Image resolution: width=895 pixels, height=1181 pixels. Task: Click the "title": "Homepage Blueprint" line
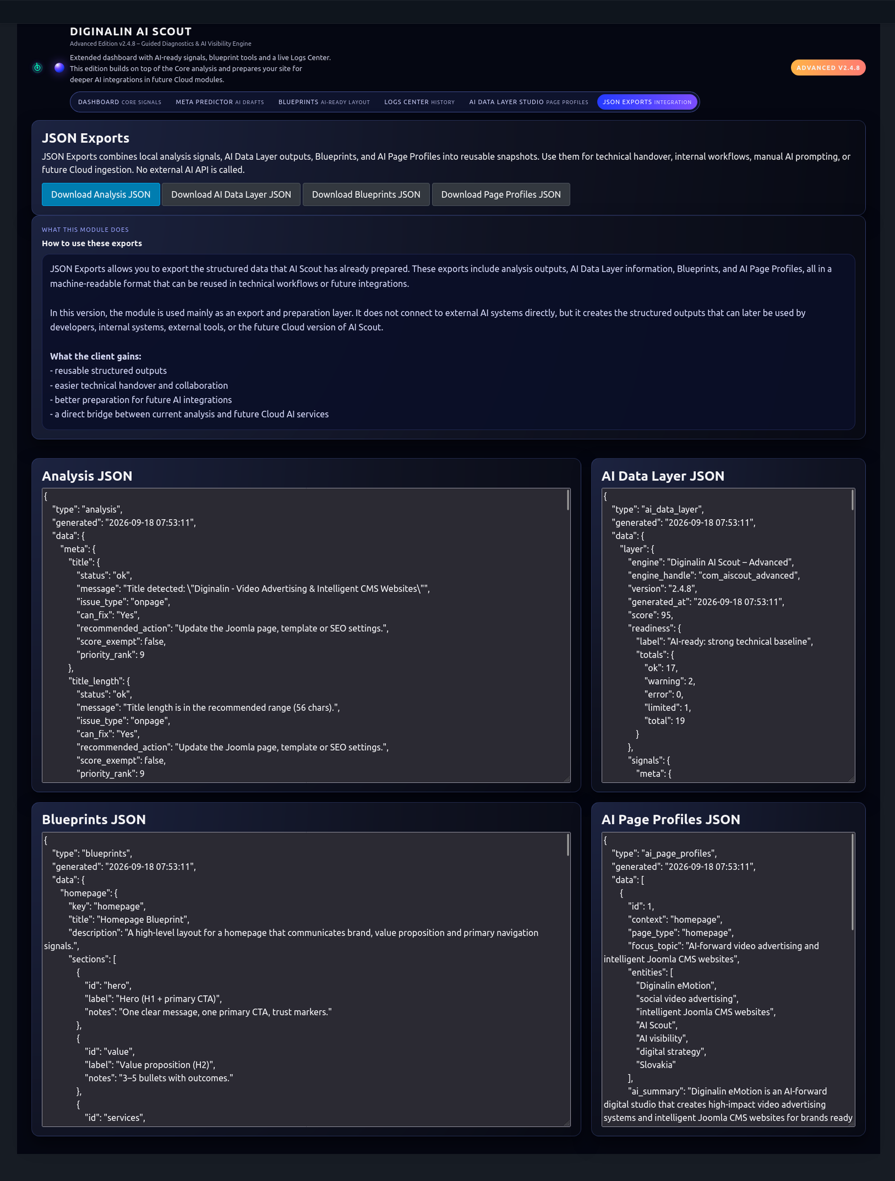[129, 920]
